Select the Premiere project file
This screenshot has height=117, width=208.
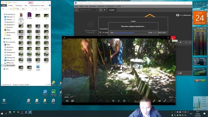[x=29, y=16]
